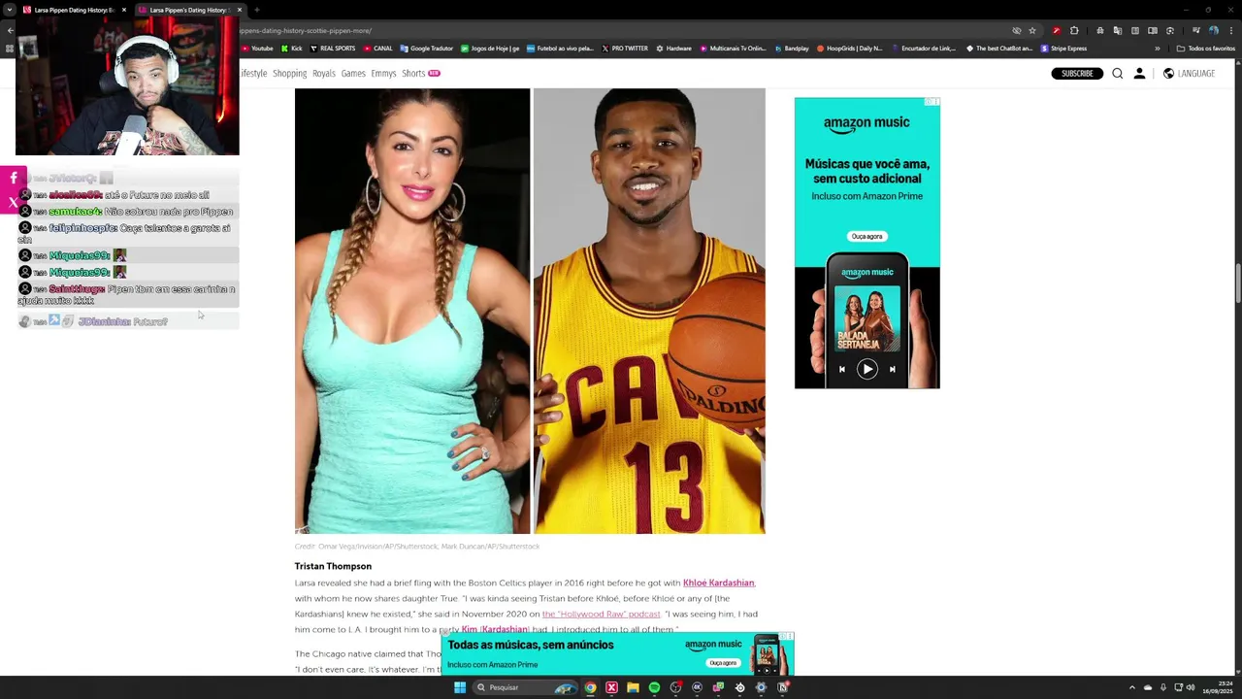
Task: Open the Games menu item
Action: click(x=353, y=74)
